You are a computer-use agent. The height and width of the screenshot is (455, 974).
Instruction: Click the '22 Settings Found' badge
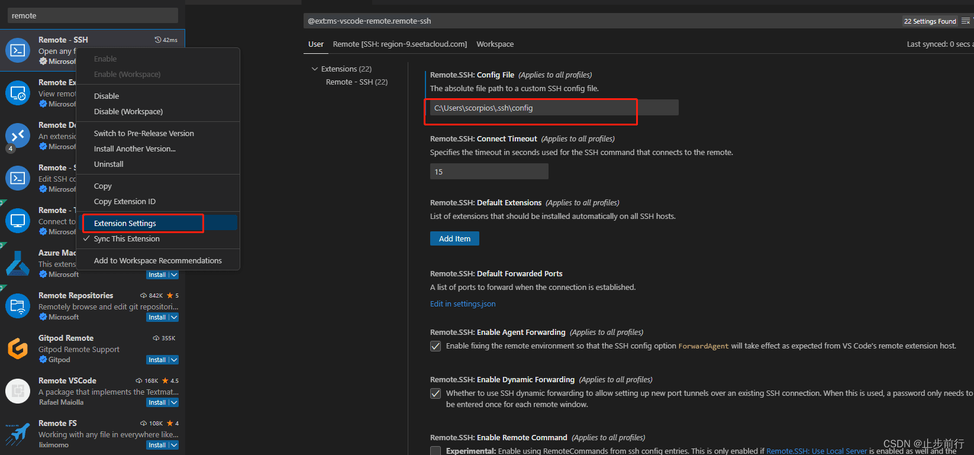(930, 21)
